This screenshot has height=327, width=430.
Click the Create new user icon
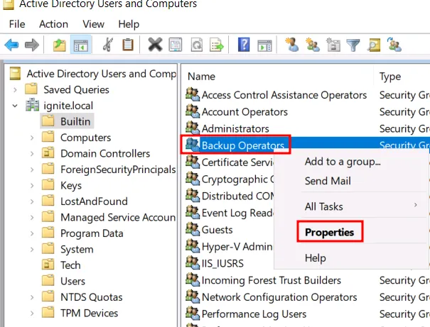[x=291, y=45]
